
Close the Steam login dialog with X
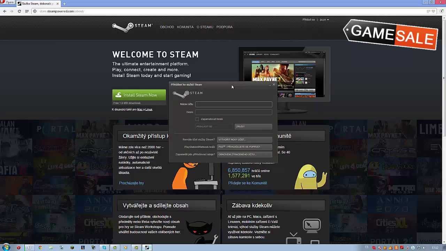point(274,85)
